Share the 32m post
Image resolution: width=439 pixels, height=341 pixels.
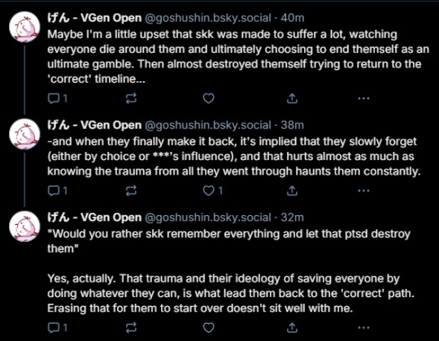pyautogui.click(x=292, y=327)
